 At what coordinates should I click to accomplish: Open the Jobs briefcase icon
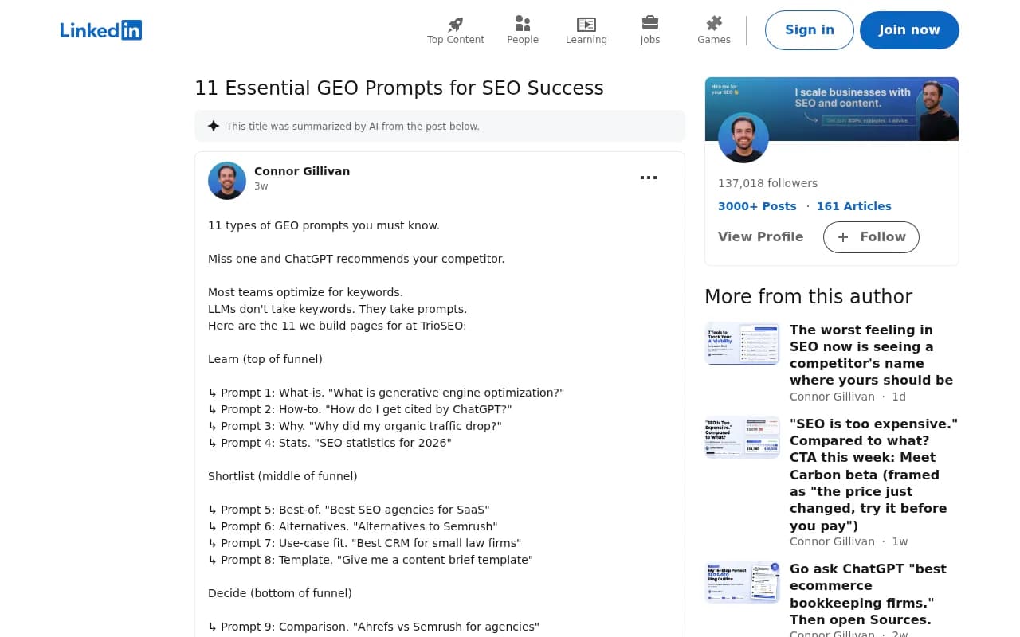click(650, 23)
